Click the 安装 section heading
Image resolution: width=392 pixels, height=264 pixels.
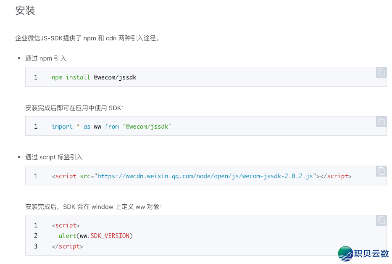click(26, 11)
